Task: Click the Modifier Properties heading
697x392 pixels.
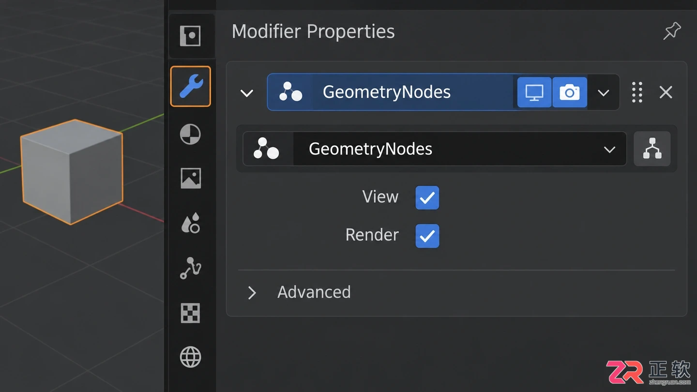Action: [313, 31]
